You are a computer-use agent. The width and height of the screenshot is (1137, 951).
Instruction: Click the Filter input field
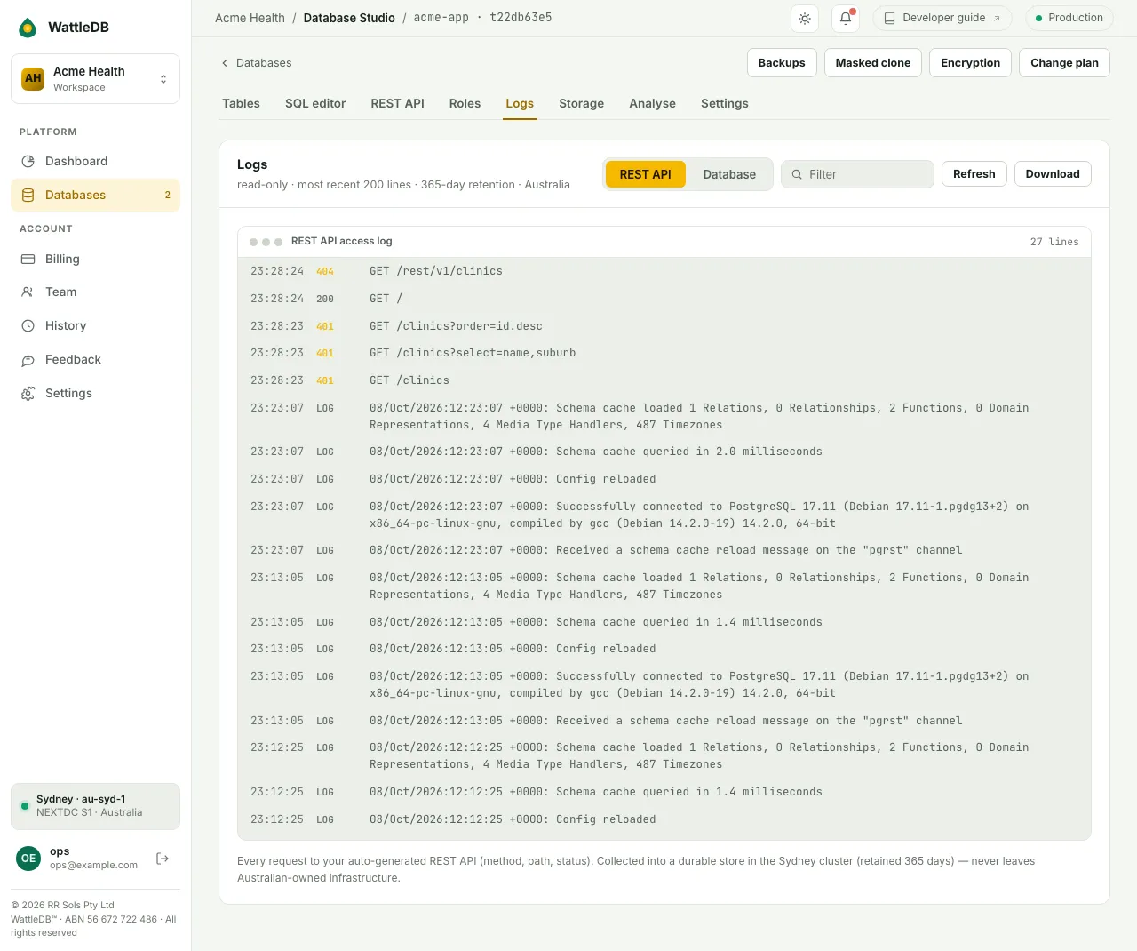[x=858, y=174]
